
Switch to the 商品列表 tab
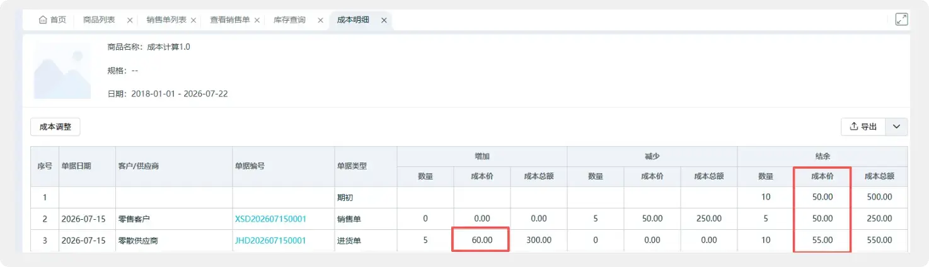99,20
